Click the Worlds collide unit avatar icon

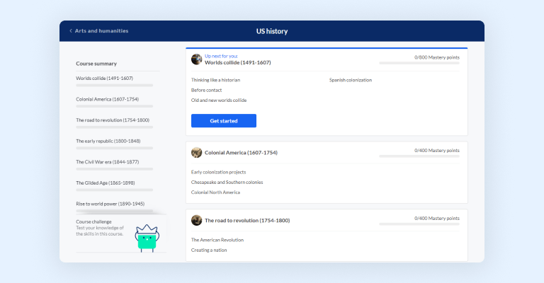[196, 59]
